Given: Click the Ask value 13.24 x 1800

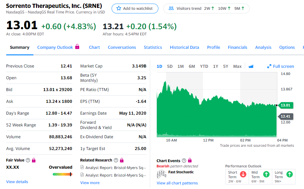Looking at the screenshot, I should tap(59, 102).
